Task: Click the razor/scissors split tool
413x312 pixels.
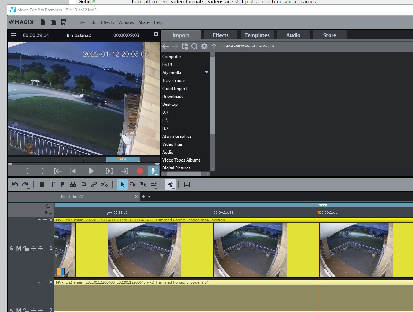Action: (x=170, y=185)
